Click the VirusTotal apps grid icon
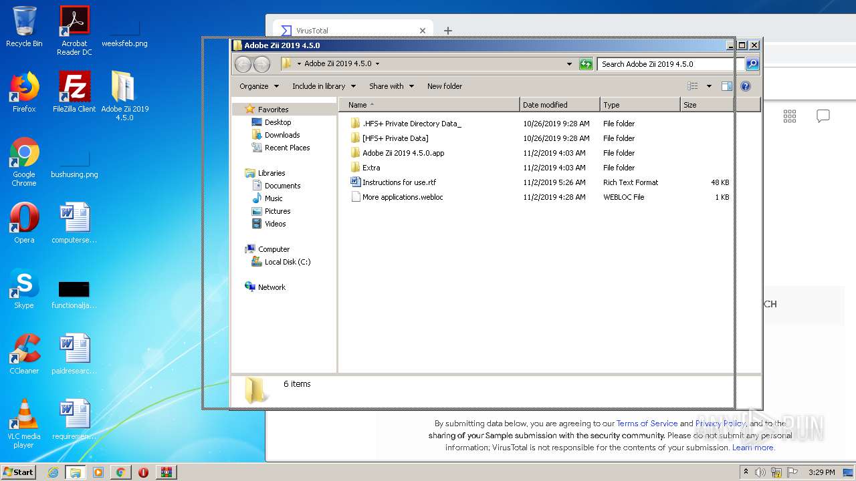This screenshot has width=856, height=481. [x=790, y=116]
